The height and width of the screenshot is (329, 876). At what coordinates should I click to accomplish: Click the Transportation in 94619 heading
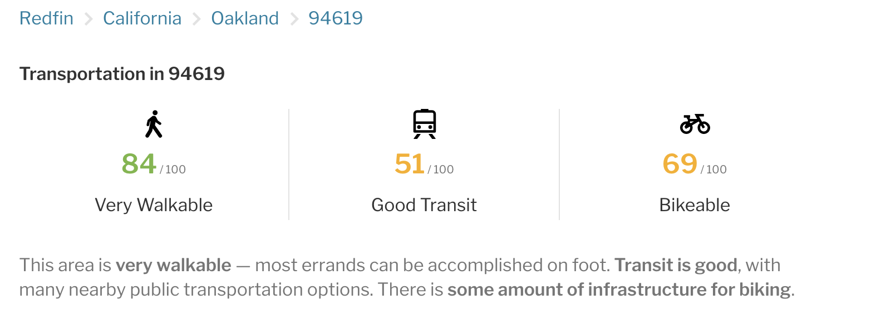click(122, 74)
